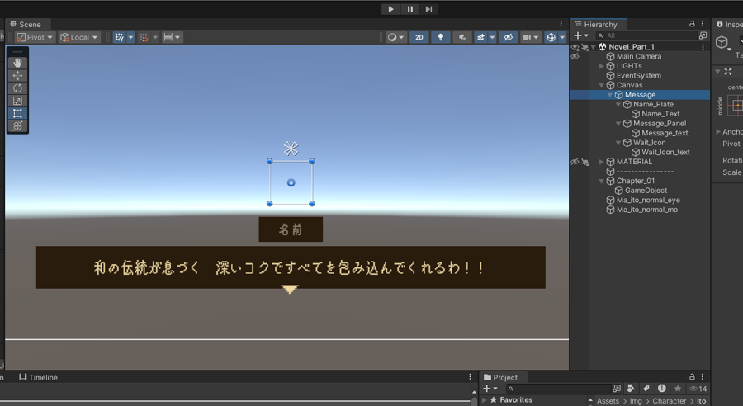Open the Local handle rotation dropdown
The width and height of the screenshot is (743, 406).
click(x=79, y=37)
